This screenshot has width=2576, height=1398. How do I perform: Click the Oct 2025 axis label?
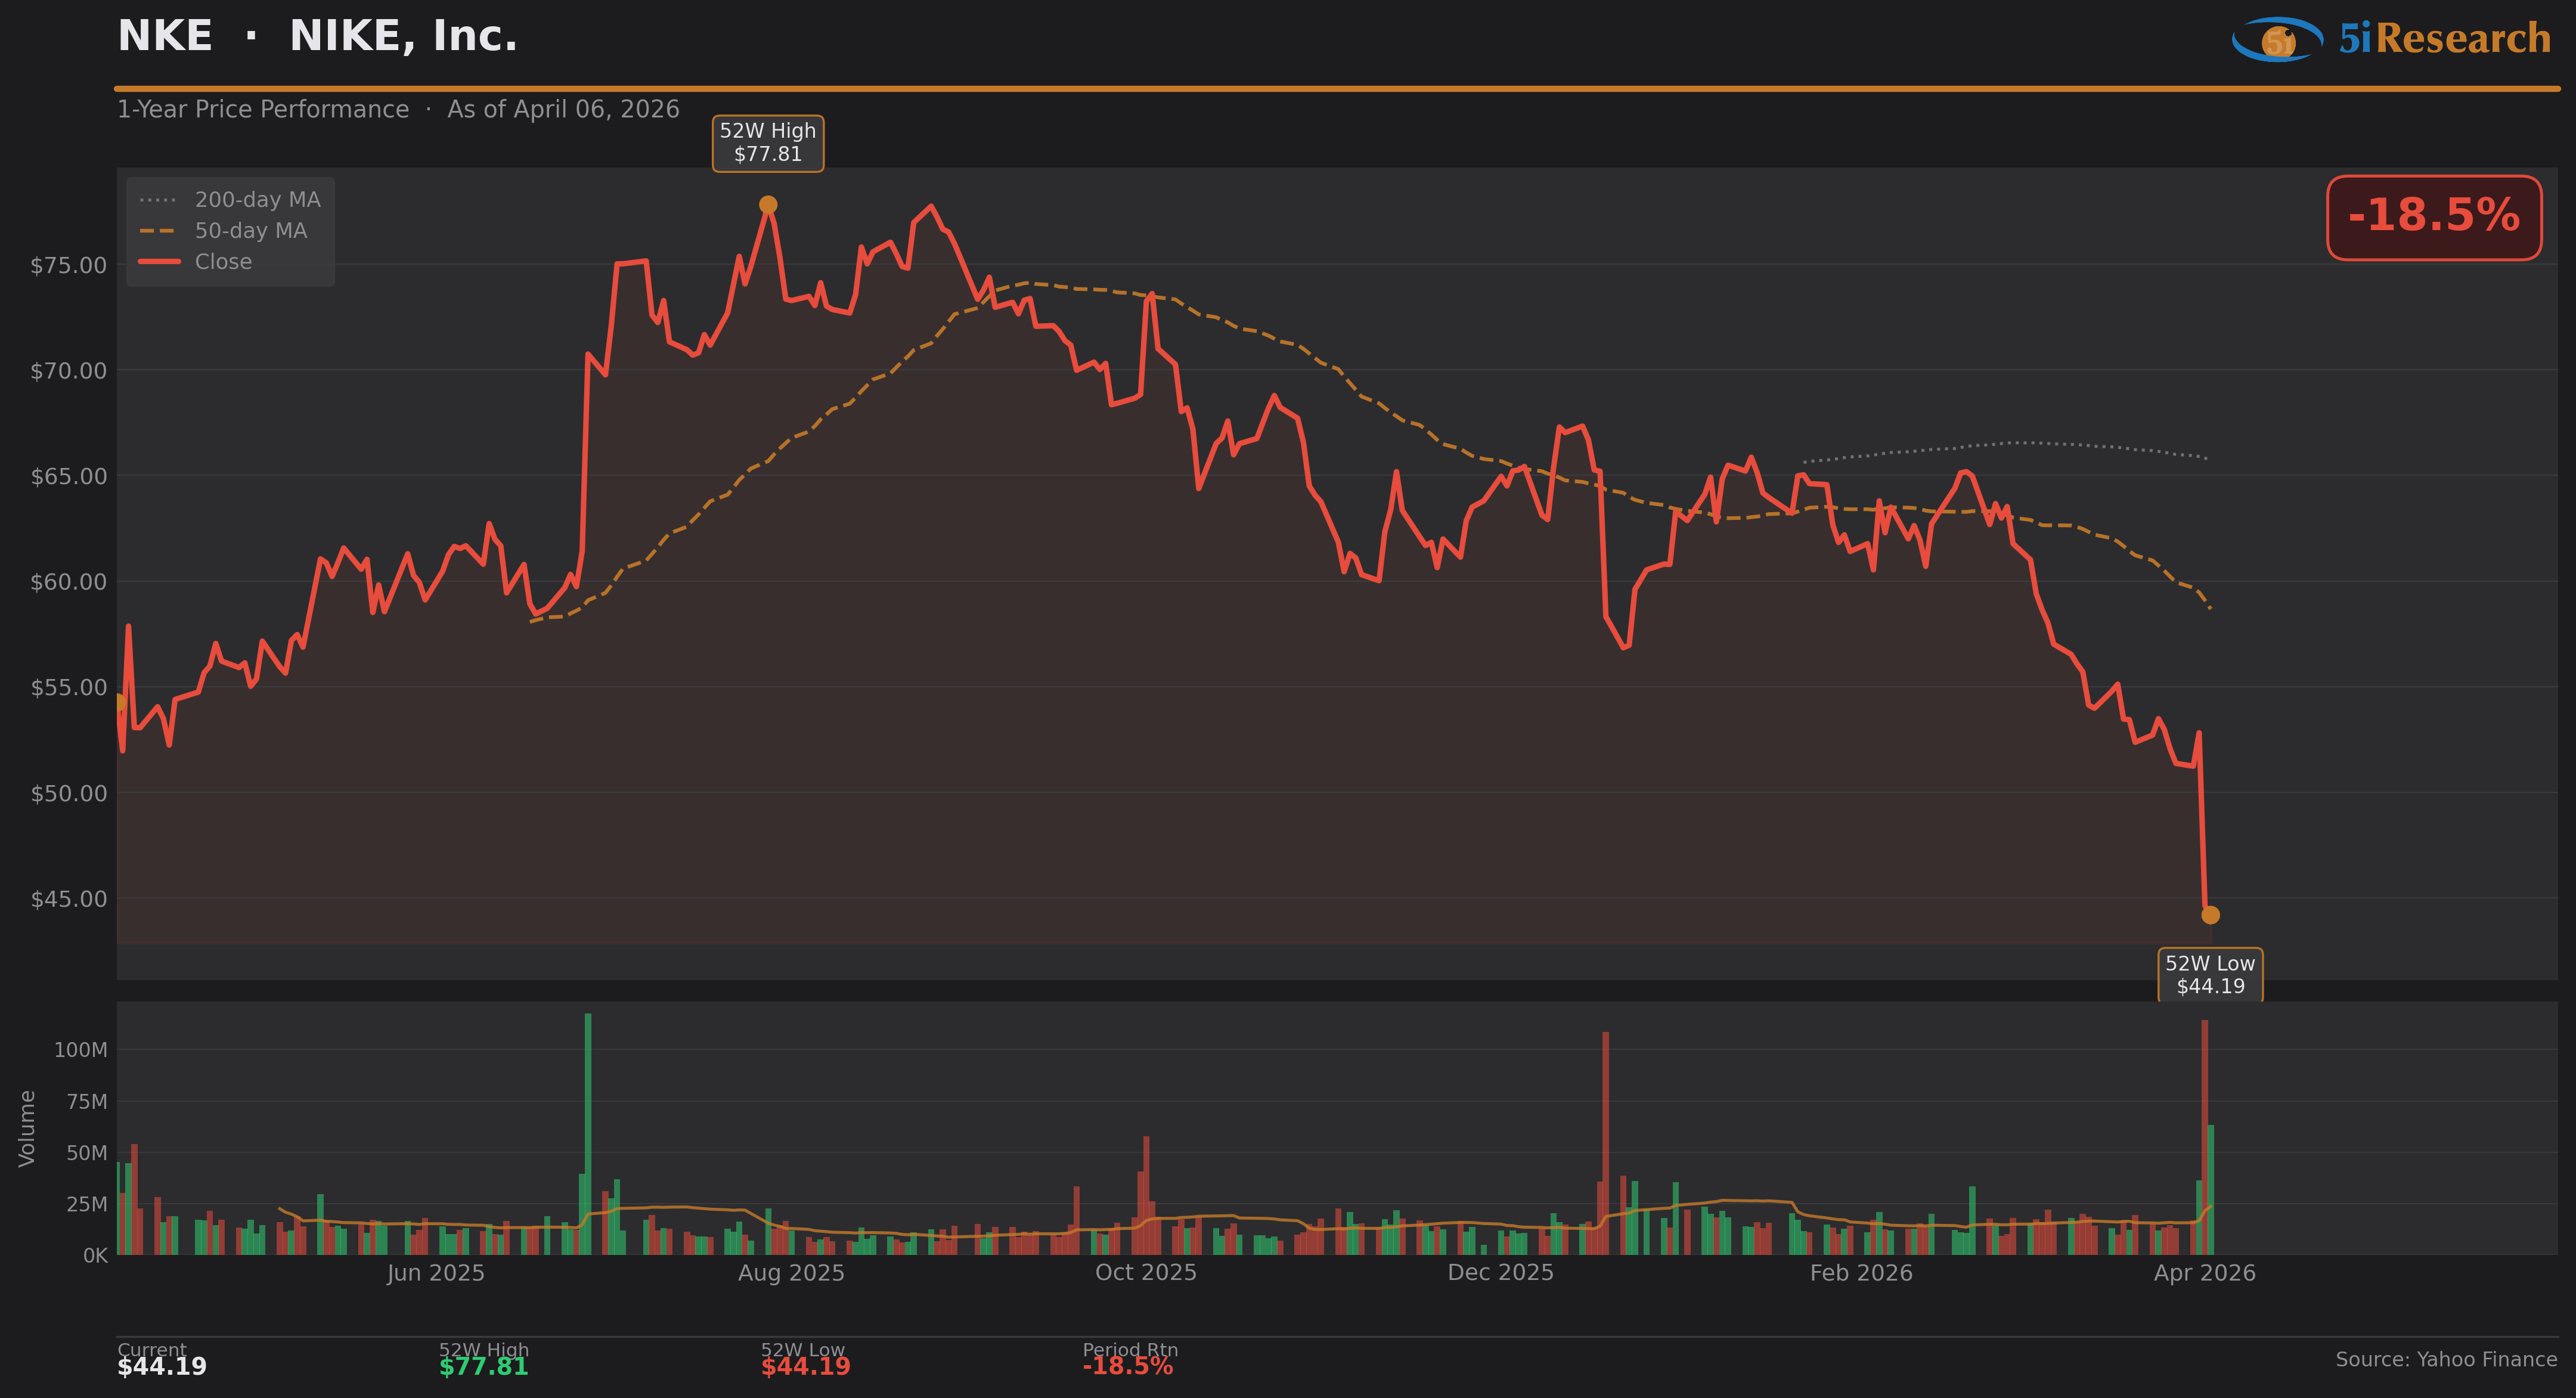1145,1273
